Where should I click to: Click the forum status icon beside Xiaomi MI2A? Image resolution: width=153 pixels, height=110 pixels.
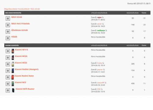click(x=8, y=58)
